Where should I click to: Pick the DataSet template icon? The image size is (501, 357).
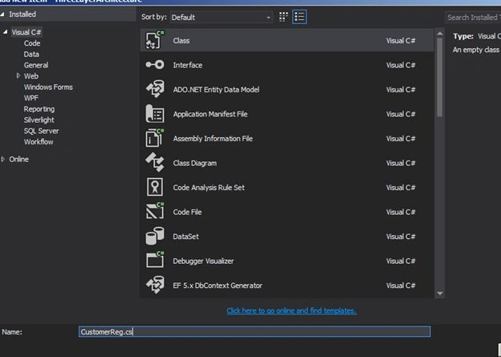(x=155, y=236)
